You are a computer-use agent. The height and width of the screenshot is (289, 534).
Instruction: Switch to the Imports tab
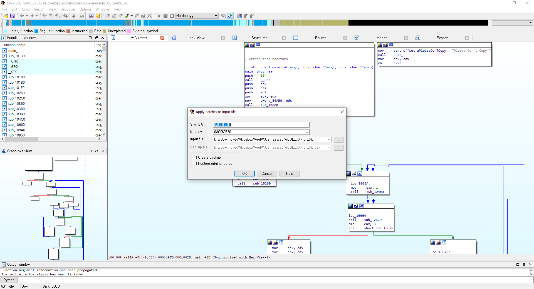(x=381, y=38)
